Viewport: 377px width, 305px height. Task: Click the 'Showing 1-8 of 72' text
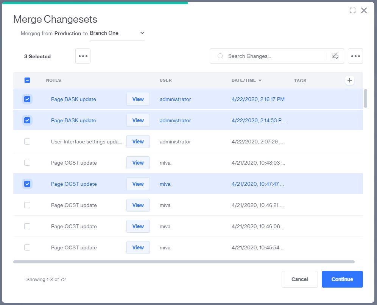point(46,279)
